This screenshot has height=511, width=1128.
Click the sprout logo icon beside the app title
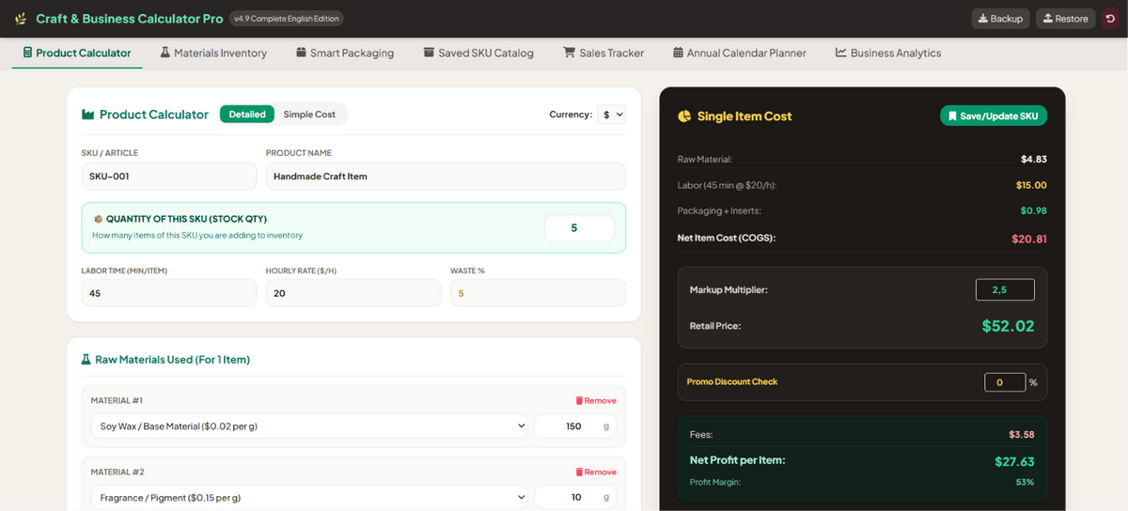tap(21, 19)
